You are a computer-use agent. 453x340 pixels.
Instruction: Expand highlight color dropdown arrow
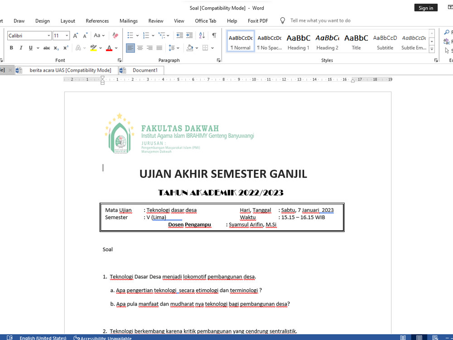101,48
